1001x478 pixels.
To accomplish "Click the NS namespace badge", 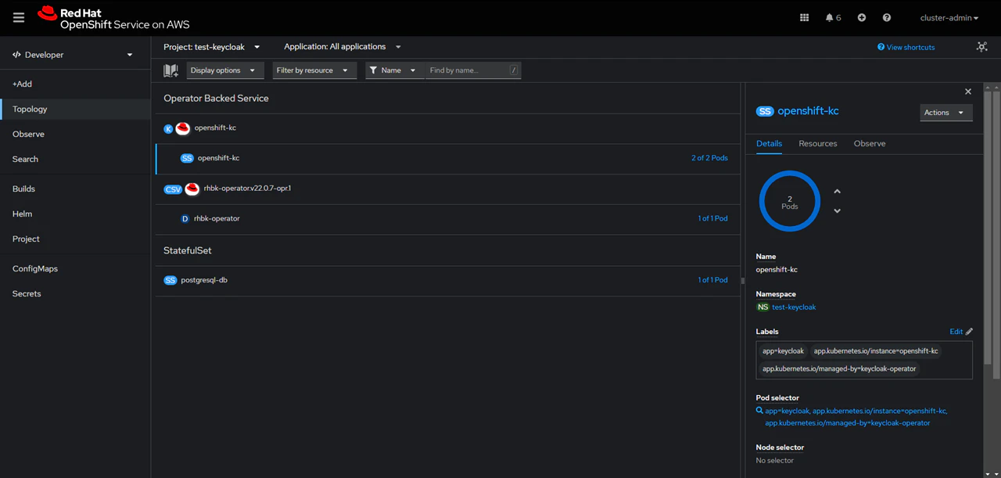I will [762, 307].
